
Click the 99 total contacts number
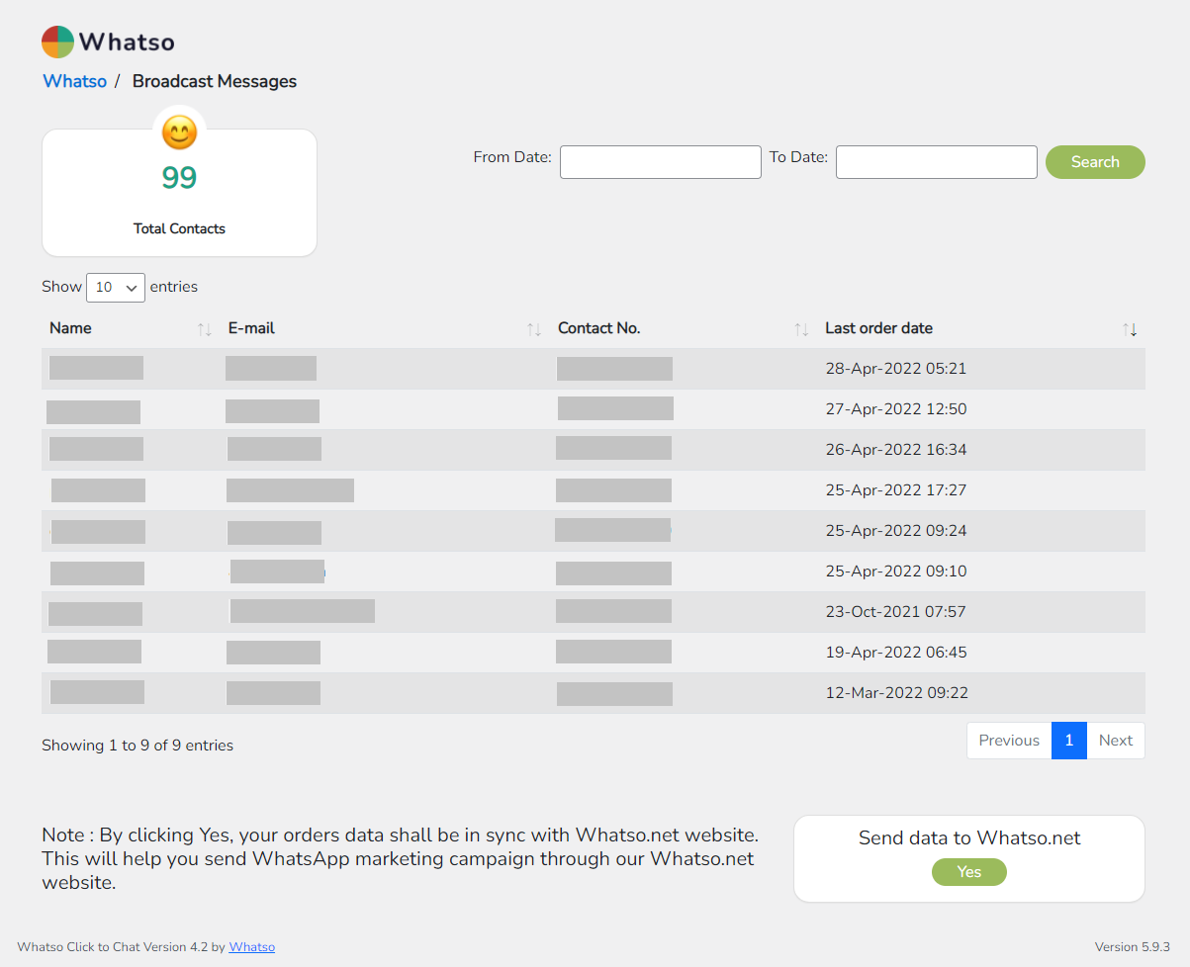[x=179, y=178]
